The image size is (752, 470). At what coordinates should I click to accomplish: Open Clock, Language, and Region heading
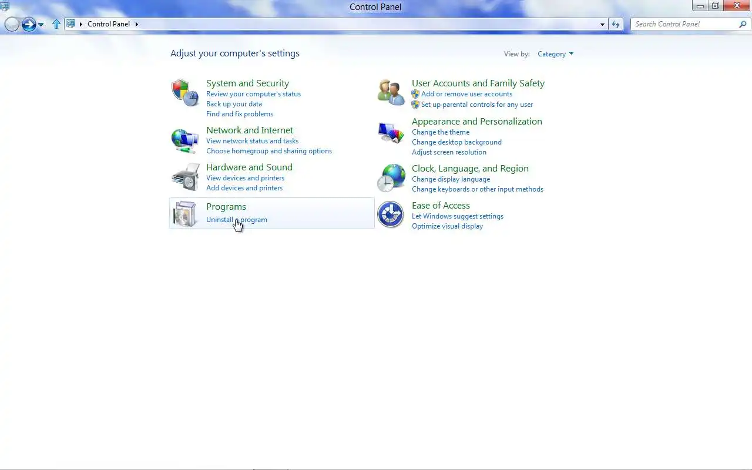coord(470,169)
